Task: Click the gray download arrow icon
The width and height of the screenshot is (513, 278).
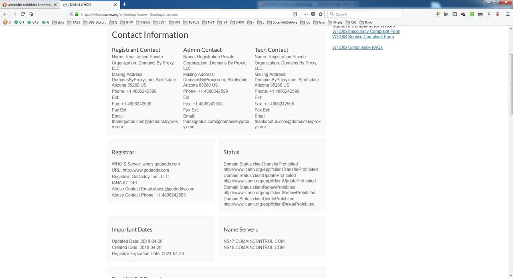Action: (489, 14)
